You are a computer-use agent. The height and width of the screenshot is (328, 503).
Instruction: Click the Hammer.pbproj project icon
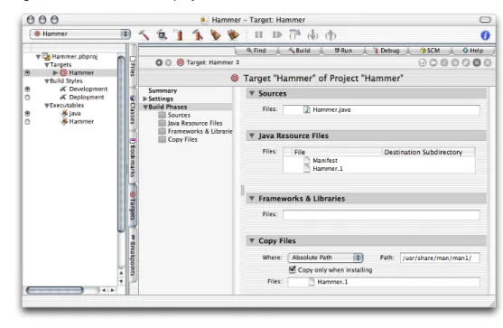(x=47, y=57)
